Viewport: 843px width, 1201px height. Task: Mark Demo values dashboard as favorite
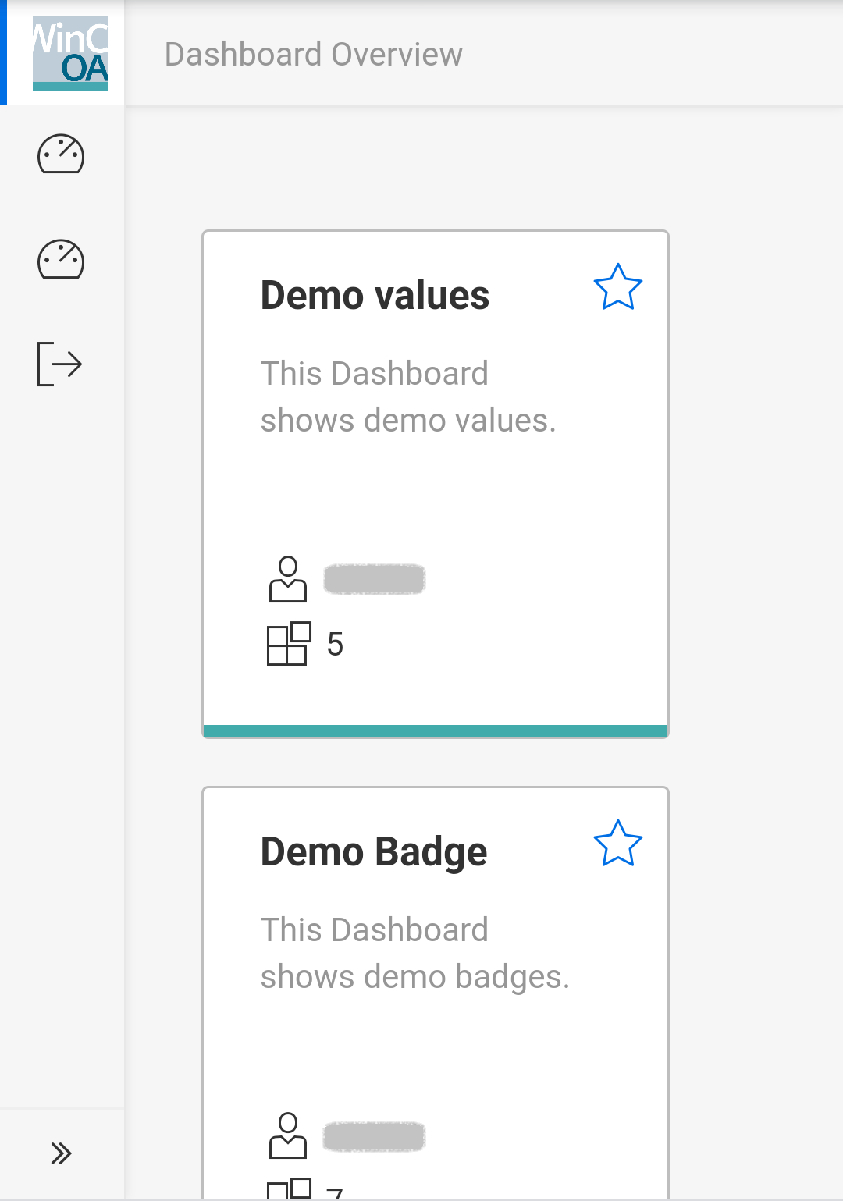pyautogui.click(x=617, y=287)
